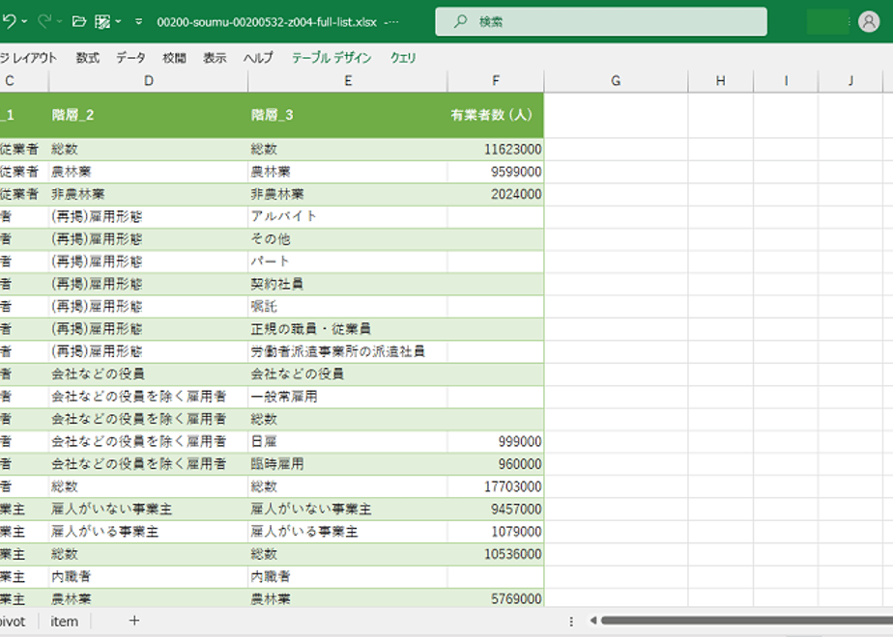Click the アルバイト cell
The image size is (893, 637).
pyautogui.click(x=348, y=217)
